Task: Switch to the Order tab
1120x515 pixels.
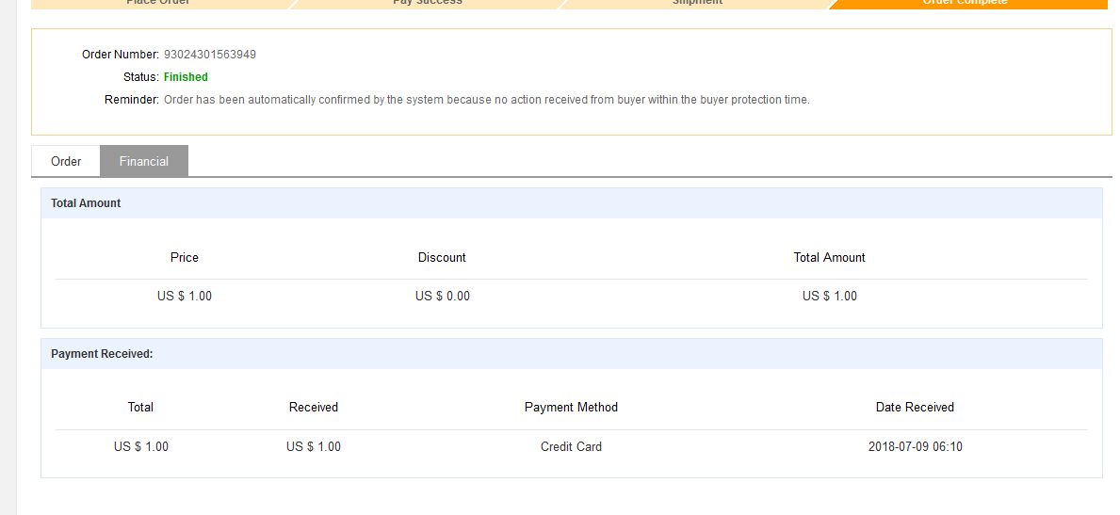Action: [x=66, y=161]
